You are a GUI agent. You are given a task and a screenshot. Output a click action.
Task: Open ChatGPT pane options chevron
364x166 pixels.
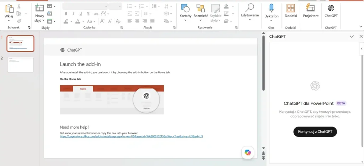click(352, 37)
